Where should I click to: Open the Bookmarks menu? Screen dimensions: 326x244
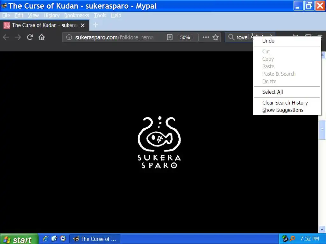tap(76, 15)
